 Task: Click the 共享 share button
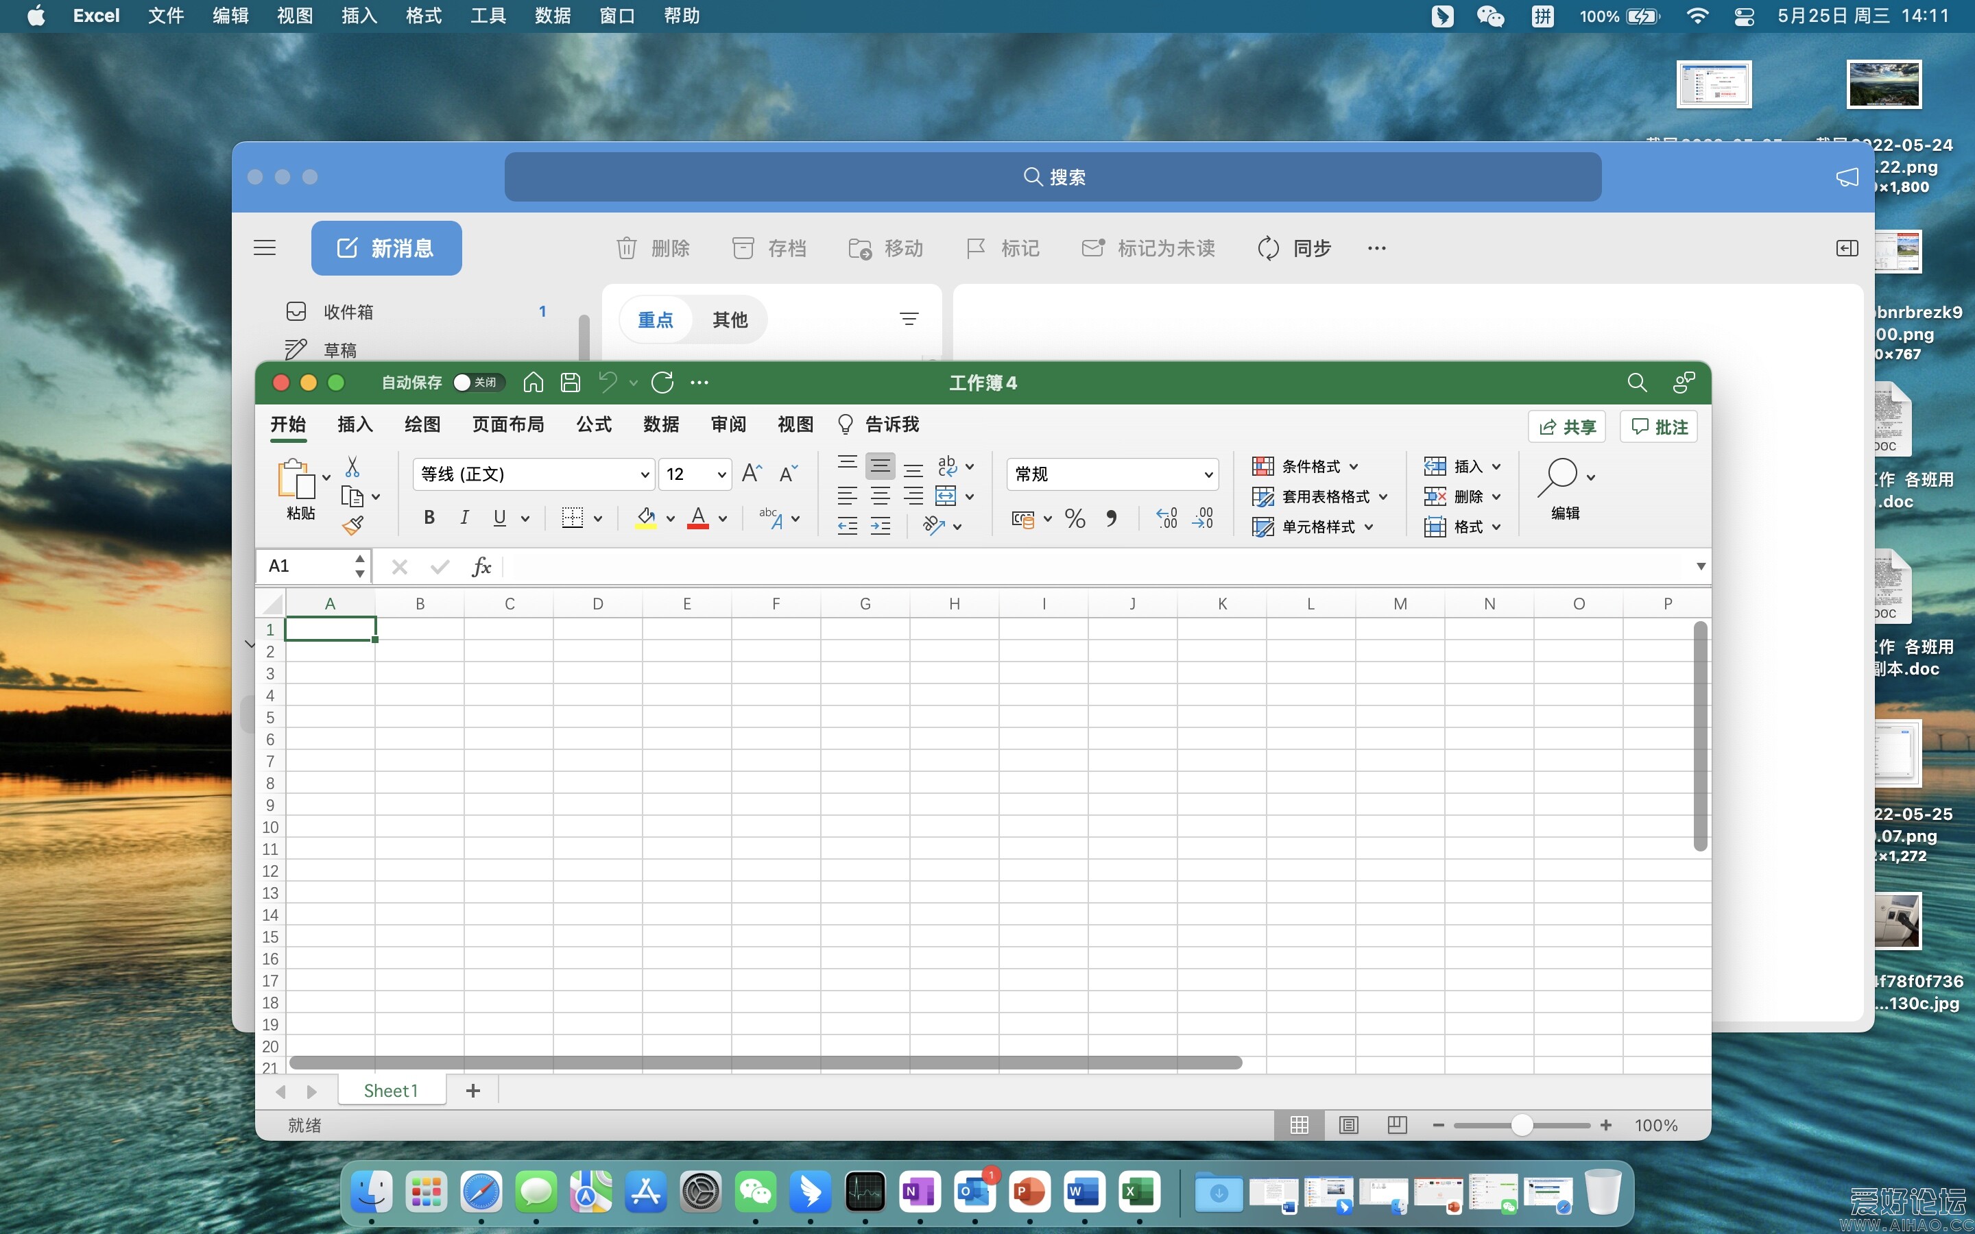(x=1566, y=426)
